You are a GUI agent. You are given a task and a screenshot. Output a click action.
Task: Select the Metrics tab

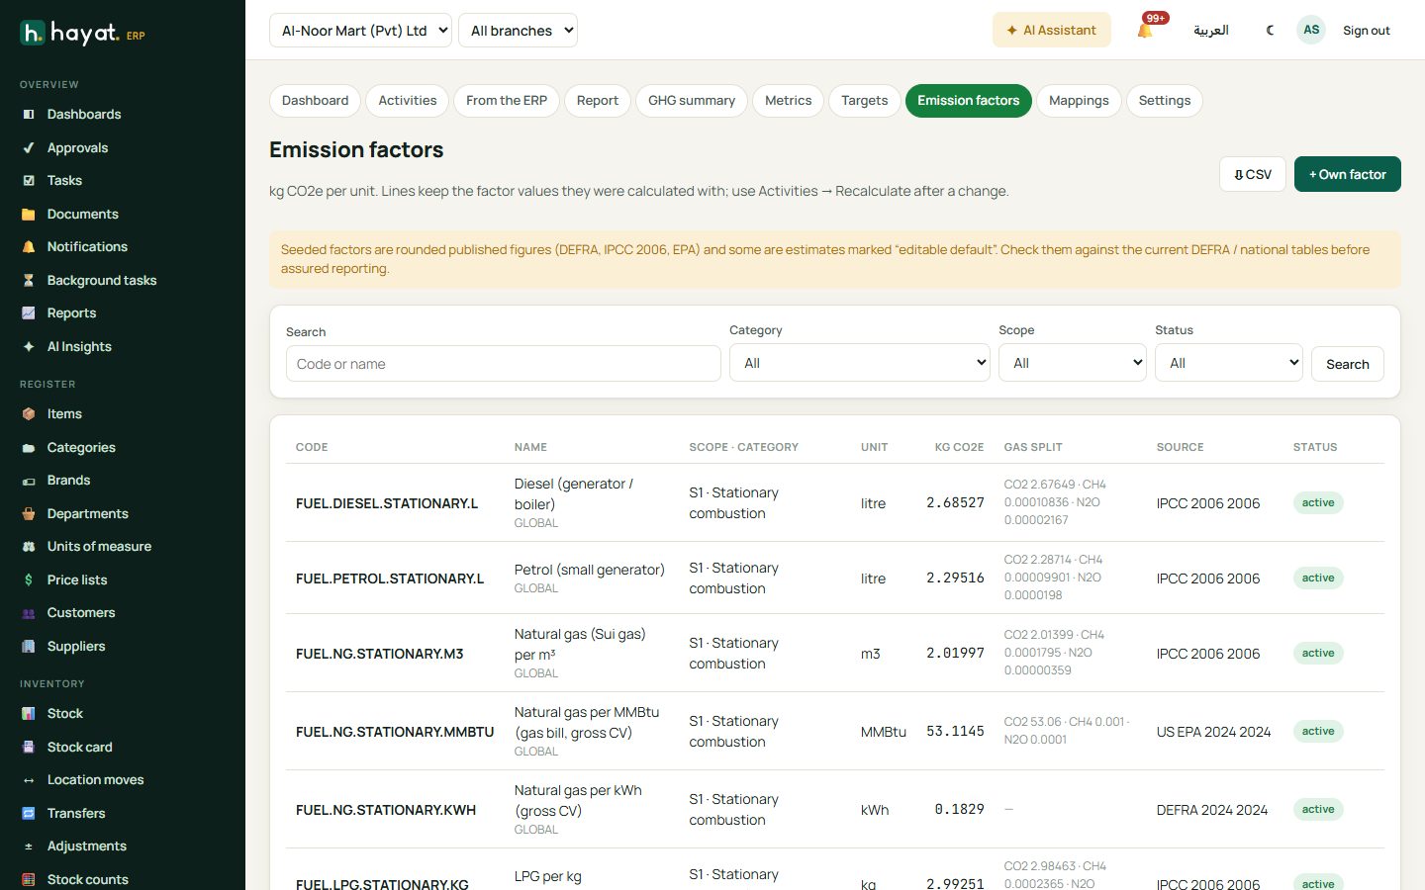click(x=788, y=101)
